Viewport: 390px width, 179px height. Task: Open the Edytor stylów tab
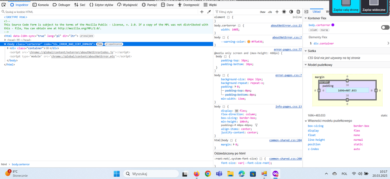pyautogui.click(x=101, y=5)
